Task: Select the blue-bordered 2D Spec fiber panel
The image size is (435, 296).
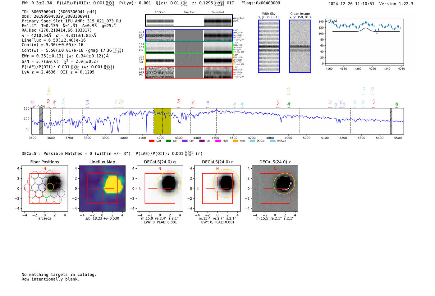Action: [160, 35]
